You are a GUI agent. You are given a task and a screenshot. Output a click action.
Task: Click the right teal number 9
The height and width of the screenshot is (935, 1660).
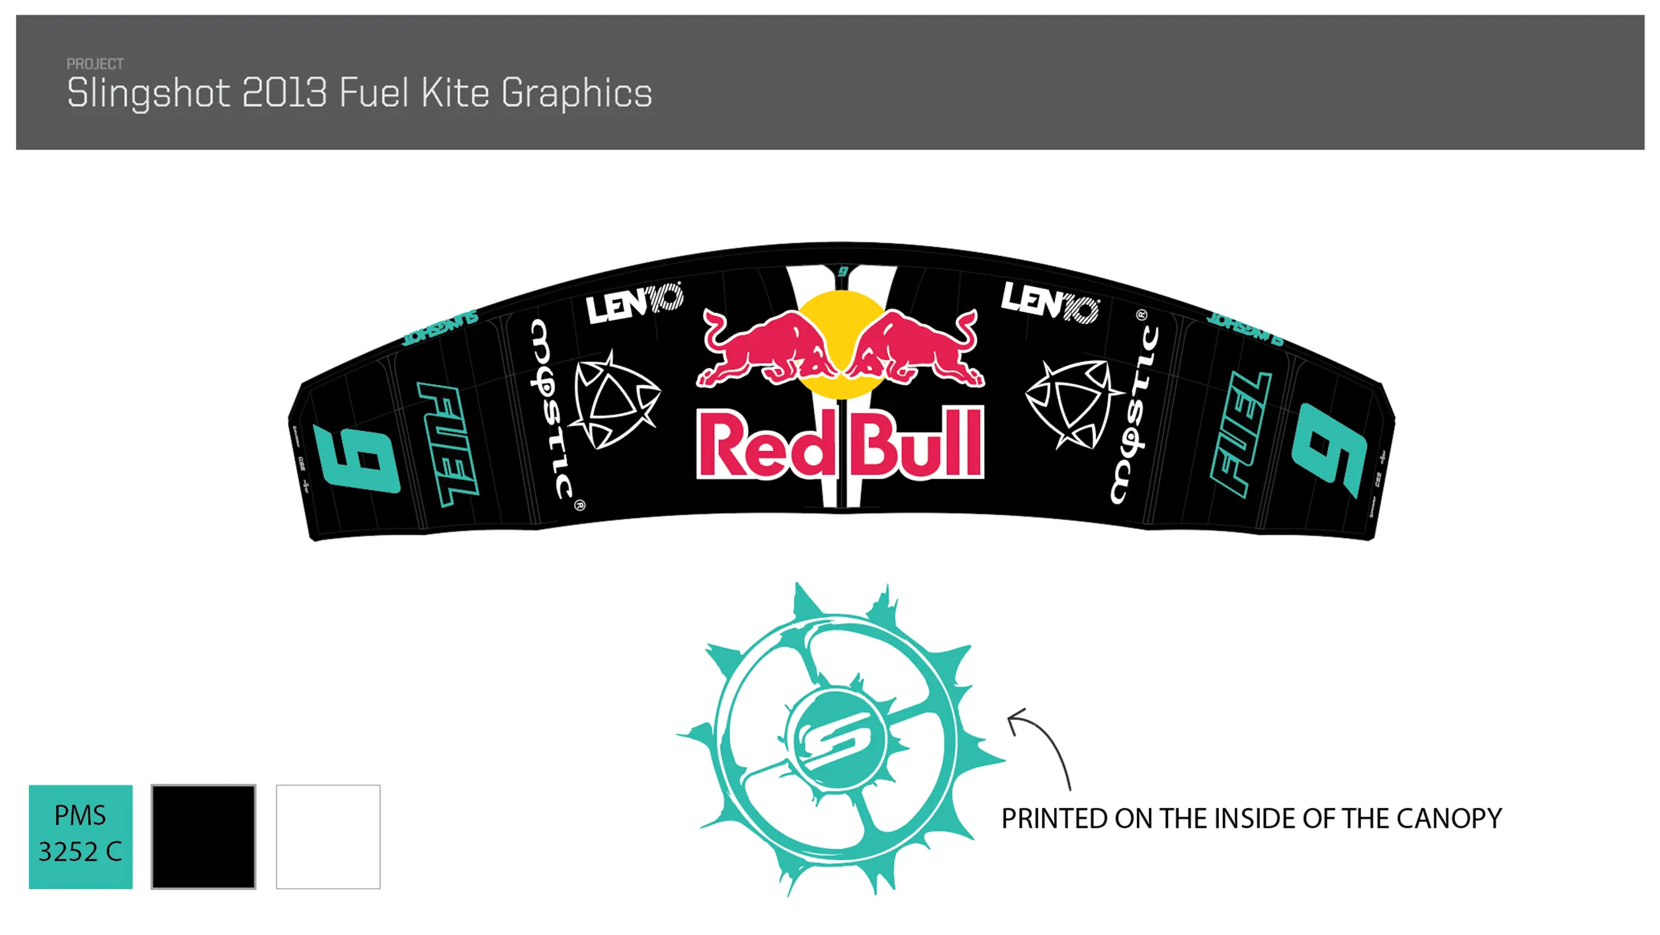[x=1328, y=450]
